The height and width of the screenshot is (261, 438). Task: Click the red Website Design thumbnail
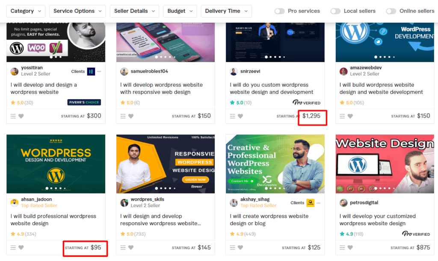point(385,164)
